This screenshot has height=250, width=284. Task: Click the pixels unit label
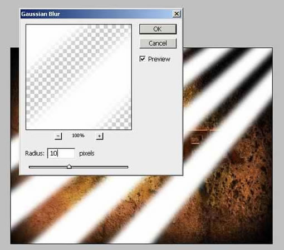[87, 153]
